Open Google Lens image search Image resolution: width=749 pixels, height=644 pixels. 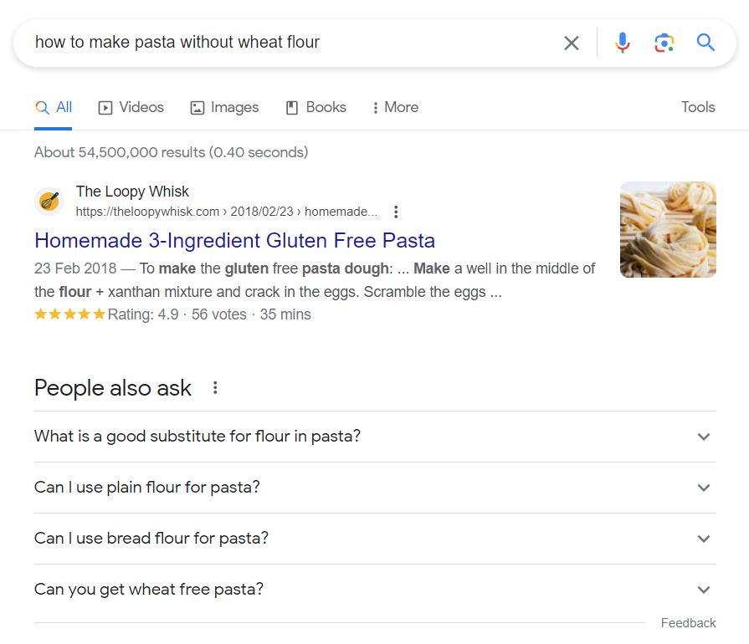pyautogui.click(x=664, y=43)
